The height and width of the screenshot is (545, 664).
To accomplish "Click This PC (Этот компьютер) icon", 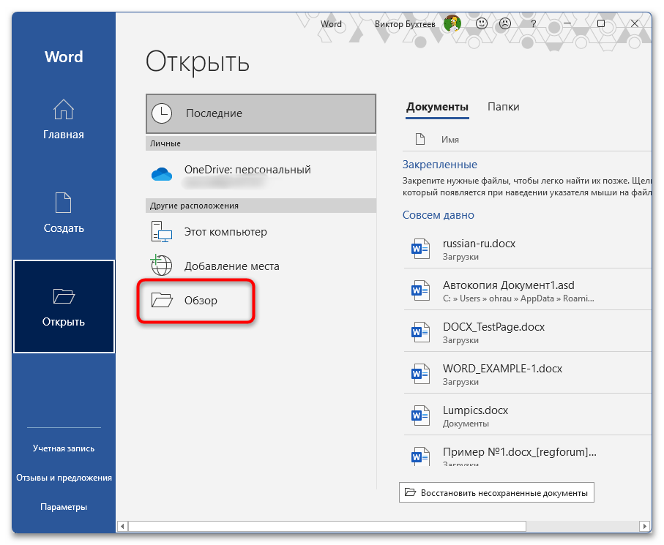I will [x=161, y=232].
